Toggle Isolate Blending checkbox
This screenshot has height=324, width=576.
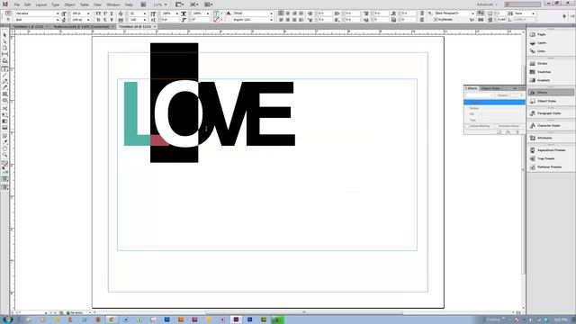tap(468, 126)
